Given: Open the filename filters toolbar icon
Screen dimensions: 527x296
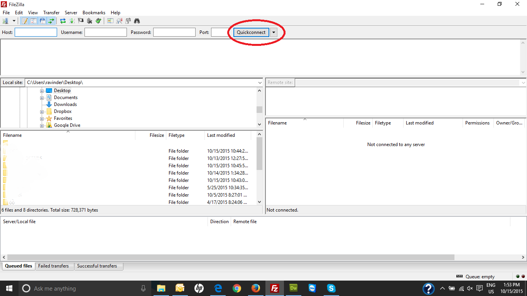Looking at the screenshot, I should point(110,21).
